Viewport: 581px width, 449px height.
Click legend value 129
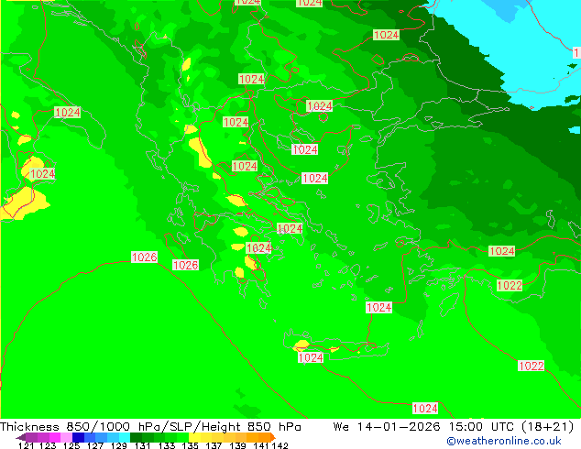119,445
